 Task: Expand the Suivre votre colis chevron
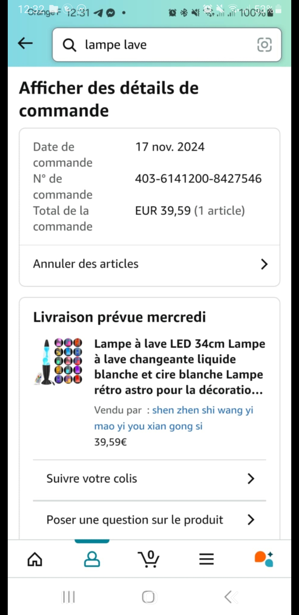click(251, 479)
